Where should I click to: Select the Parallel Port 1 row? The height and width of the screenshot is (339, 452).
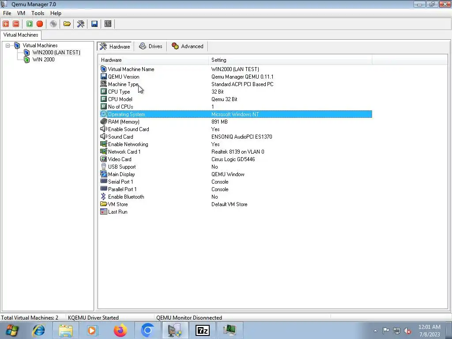click(236, 189)
